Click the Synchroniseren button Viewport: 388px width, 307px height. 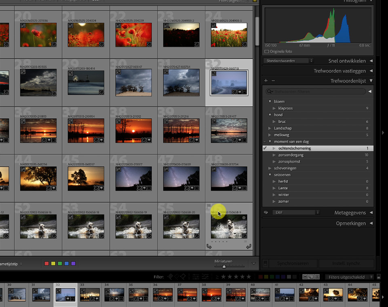coord(293,263)
